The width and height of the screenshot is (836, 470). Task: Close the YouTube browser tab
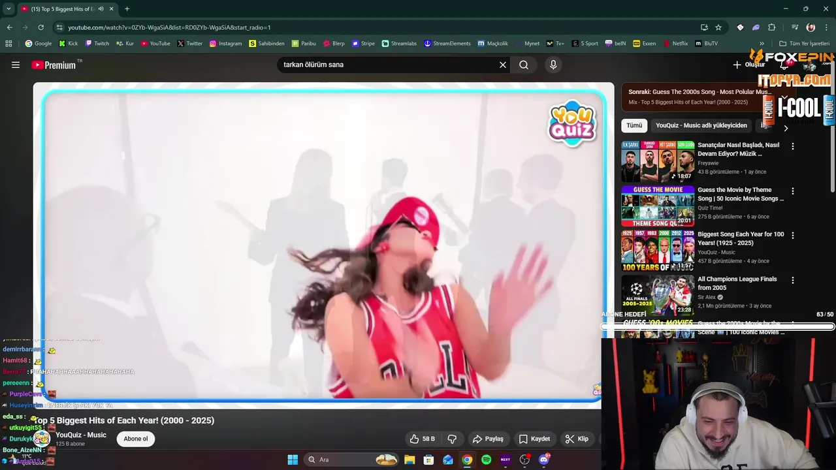[111, 9]
